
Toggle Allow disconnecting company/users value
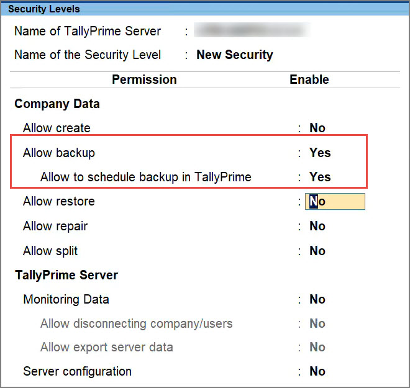[317, 323]
